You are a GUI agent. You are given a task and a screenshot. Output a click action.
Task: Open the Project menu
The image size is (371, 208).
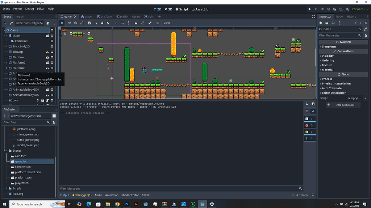pyautogui.click(x=17, y=9)
